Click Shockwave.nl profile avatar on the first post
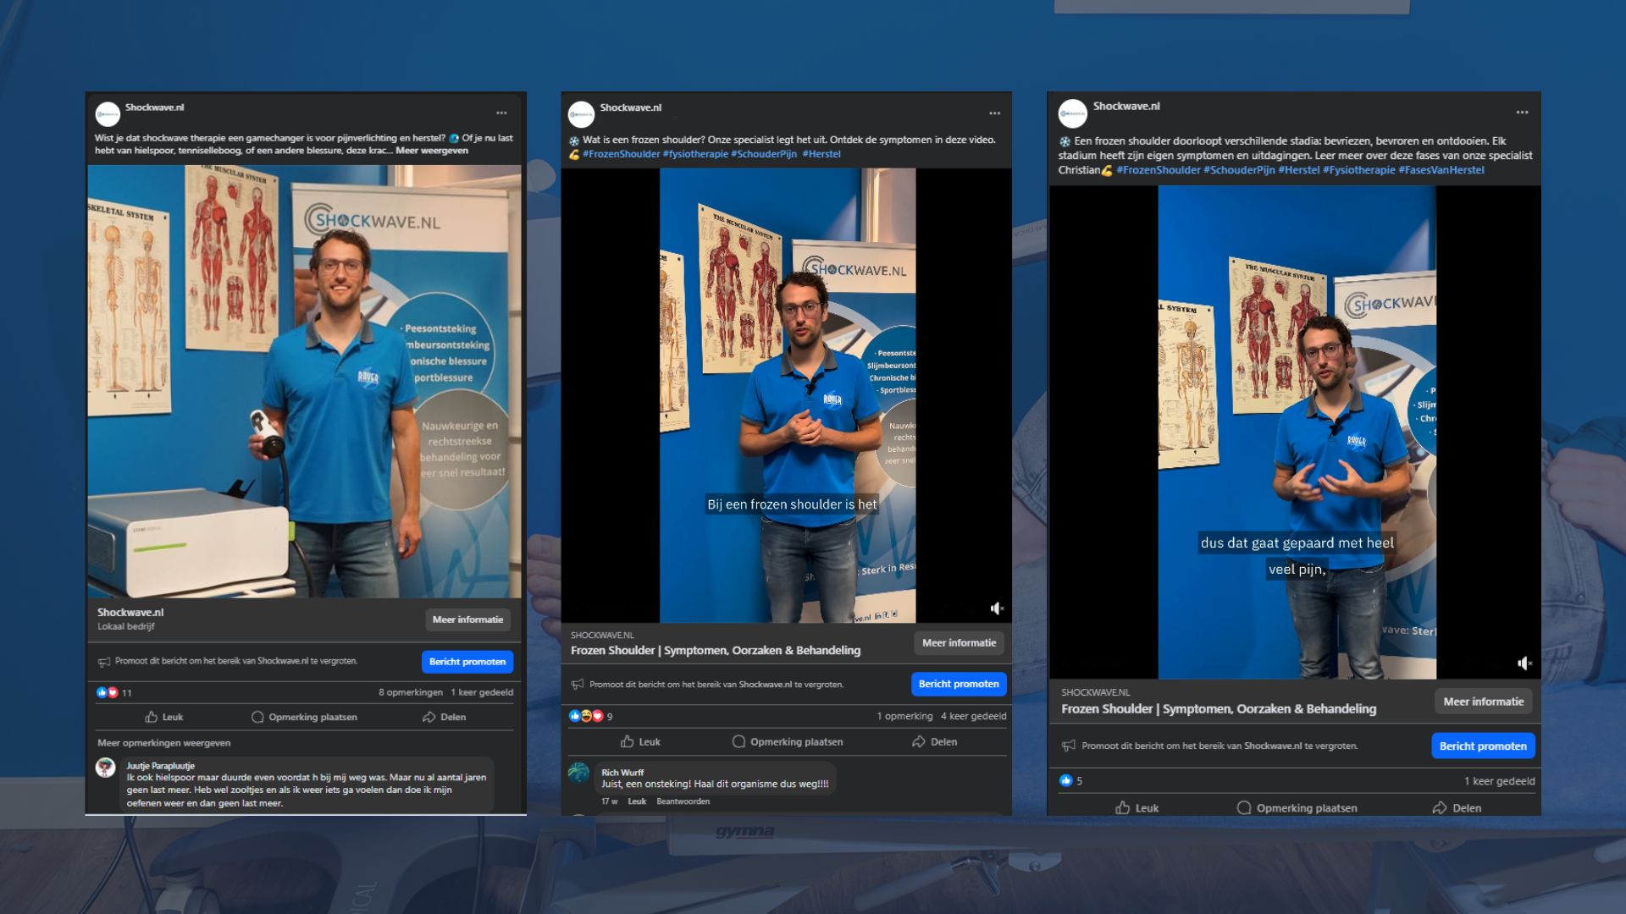Screen dimensions: 1626x914 click(108, 113)
